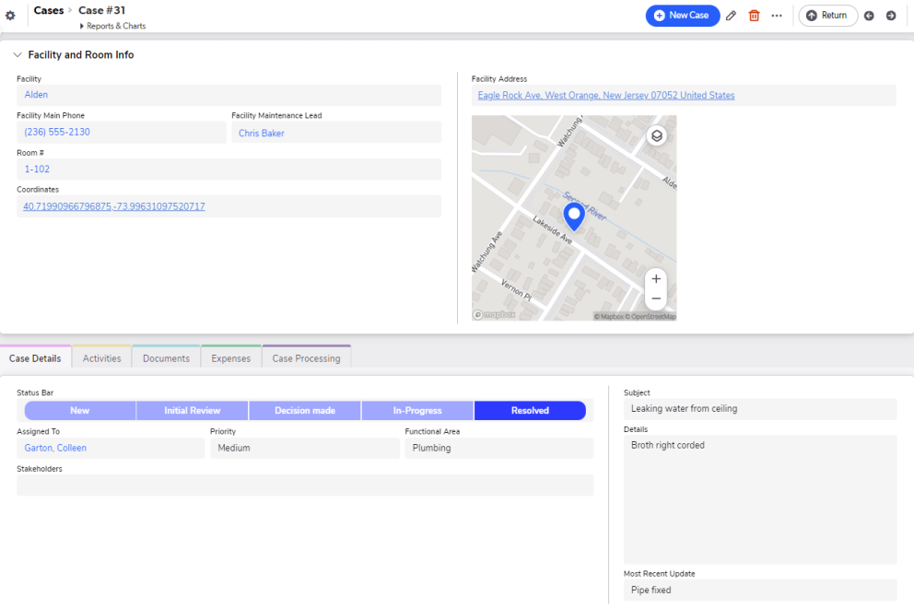The image size is (914, 608).
Task: Open the Status Bar picklist by clicking Resolved
Action: click(x=530, y=410)
